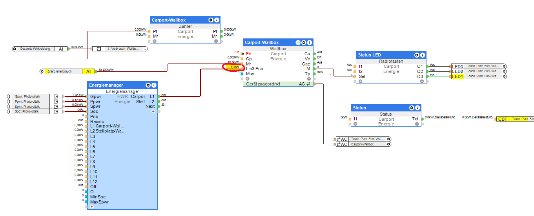This screenshot has width=534, height=216.
Task: Click info icon on SoC: Photovoltaik reference
Action: coord(10,112)
